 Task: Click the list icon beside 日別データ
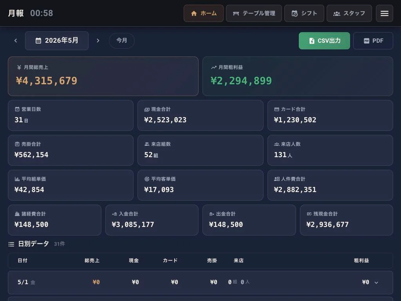11,244
